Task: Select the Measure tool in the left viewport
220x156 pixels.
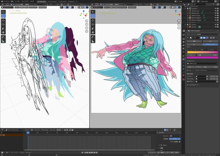Action: pyautogui.click(x=3, y=41)
